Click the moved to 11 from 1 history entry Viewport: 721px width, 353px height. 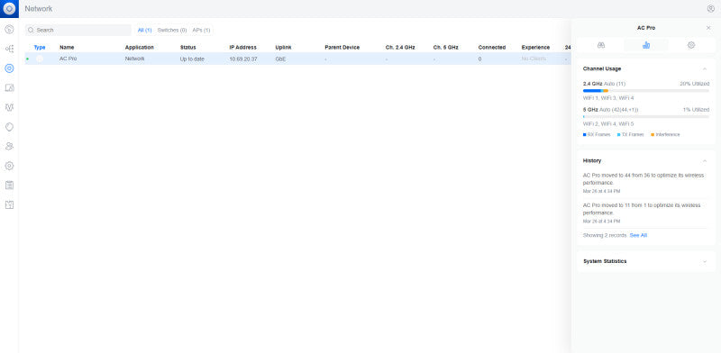coord(642,209)
